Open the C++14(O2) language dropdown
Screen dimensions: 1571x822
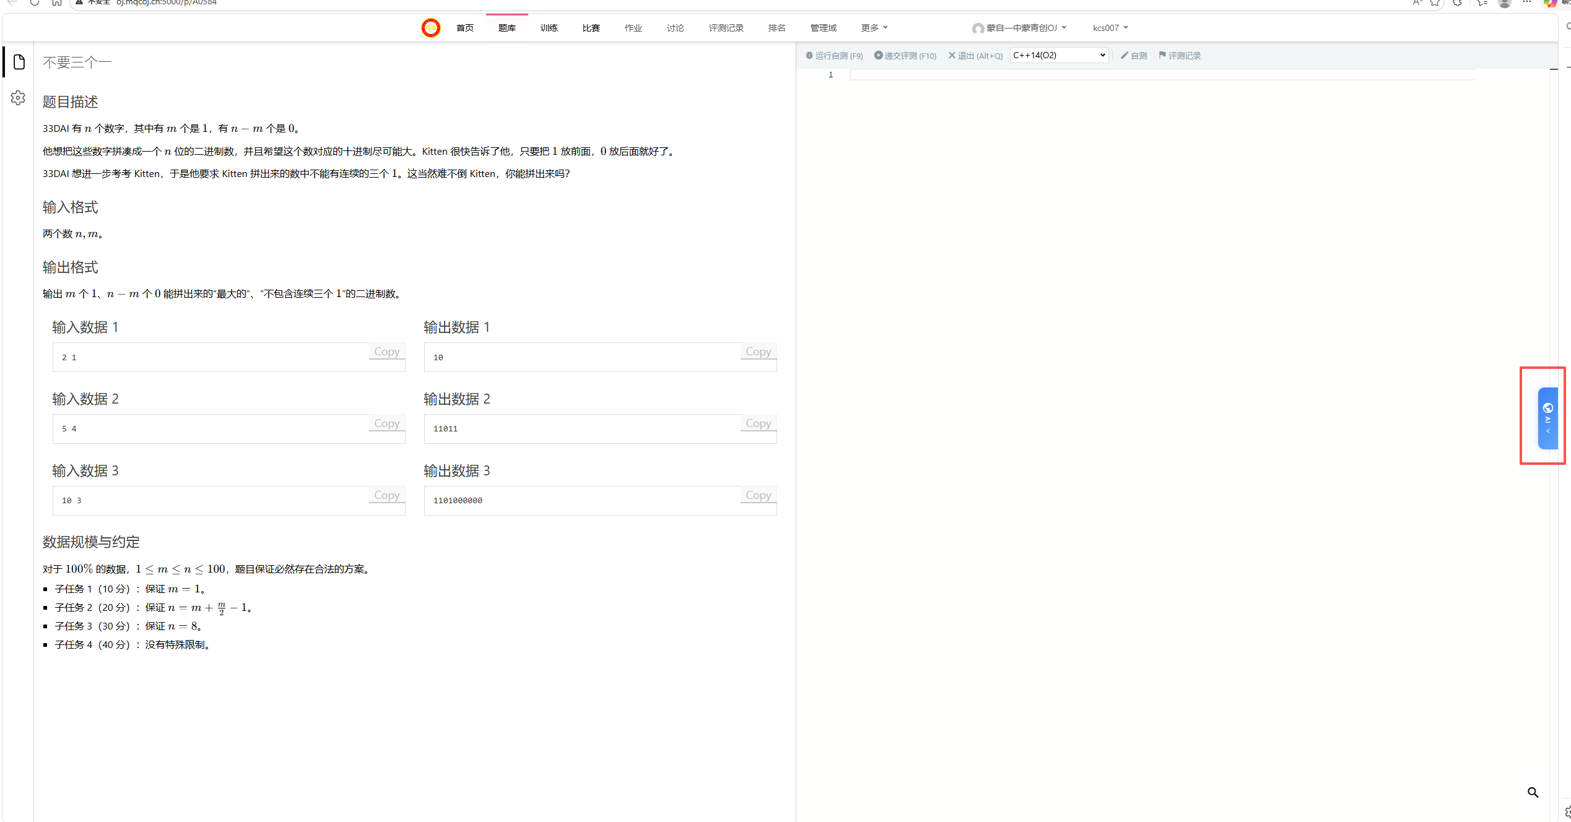point(1059,55)
